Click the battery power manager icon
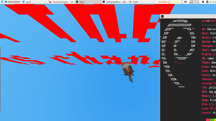216x121 pixels. (x=207, y=2)
